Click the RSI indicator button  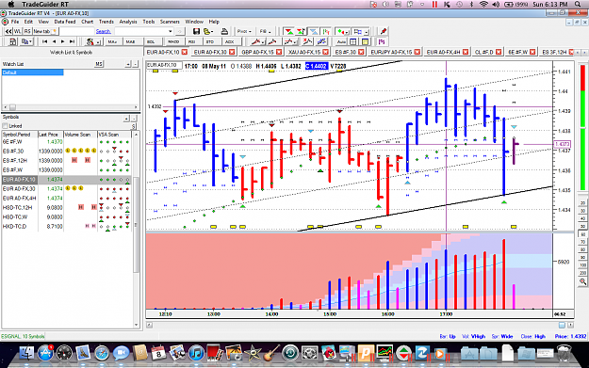pos(192,41)
